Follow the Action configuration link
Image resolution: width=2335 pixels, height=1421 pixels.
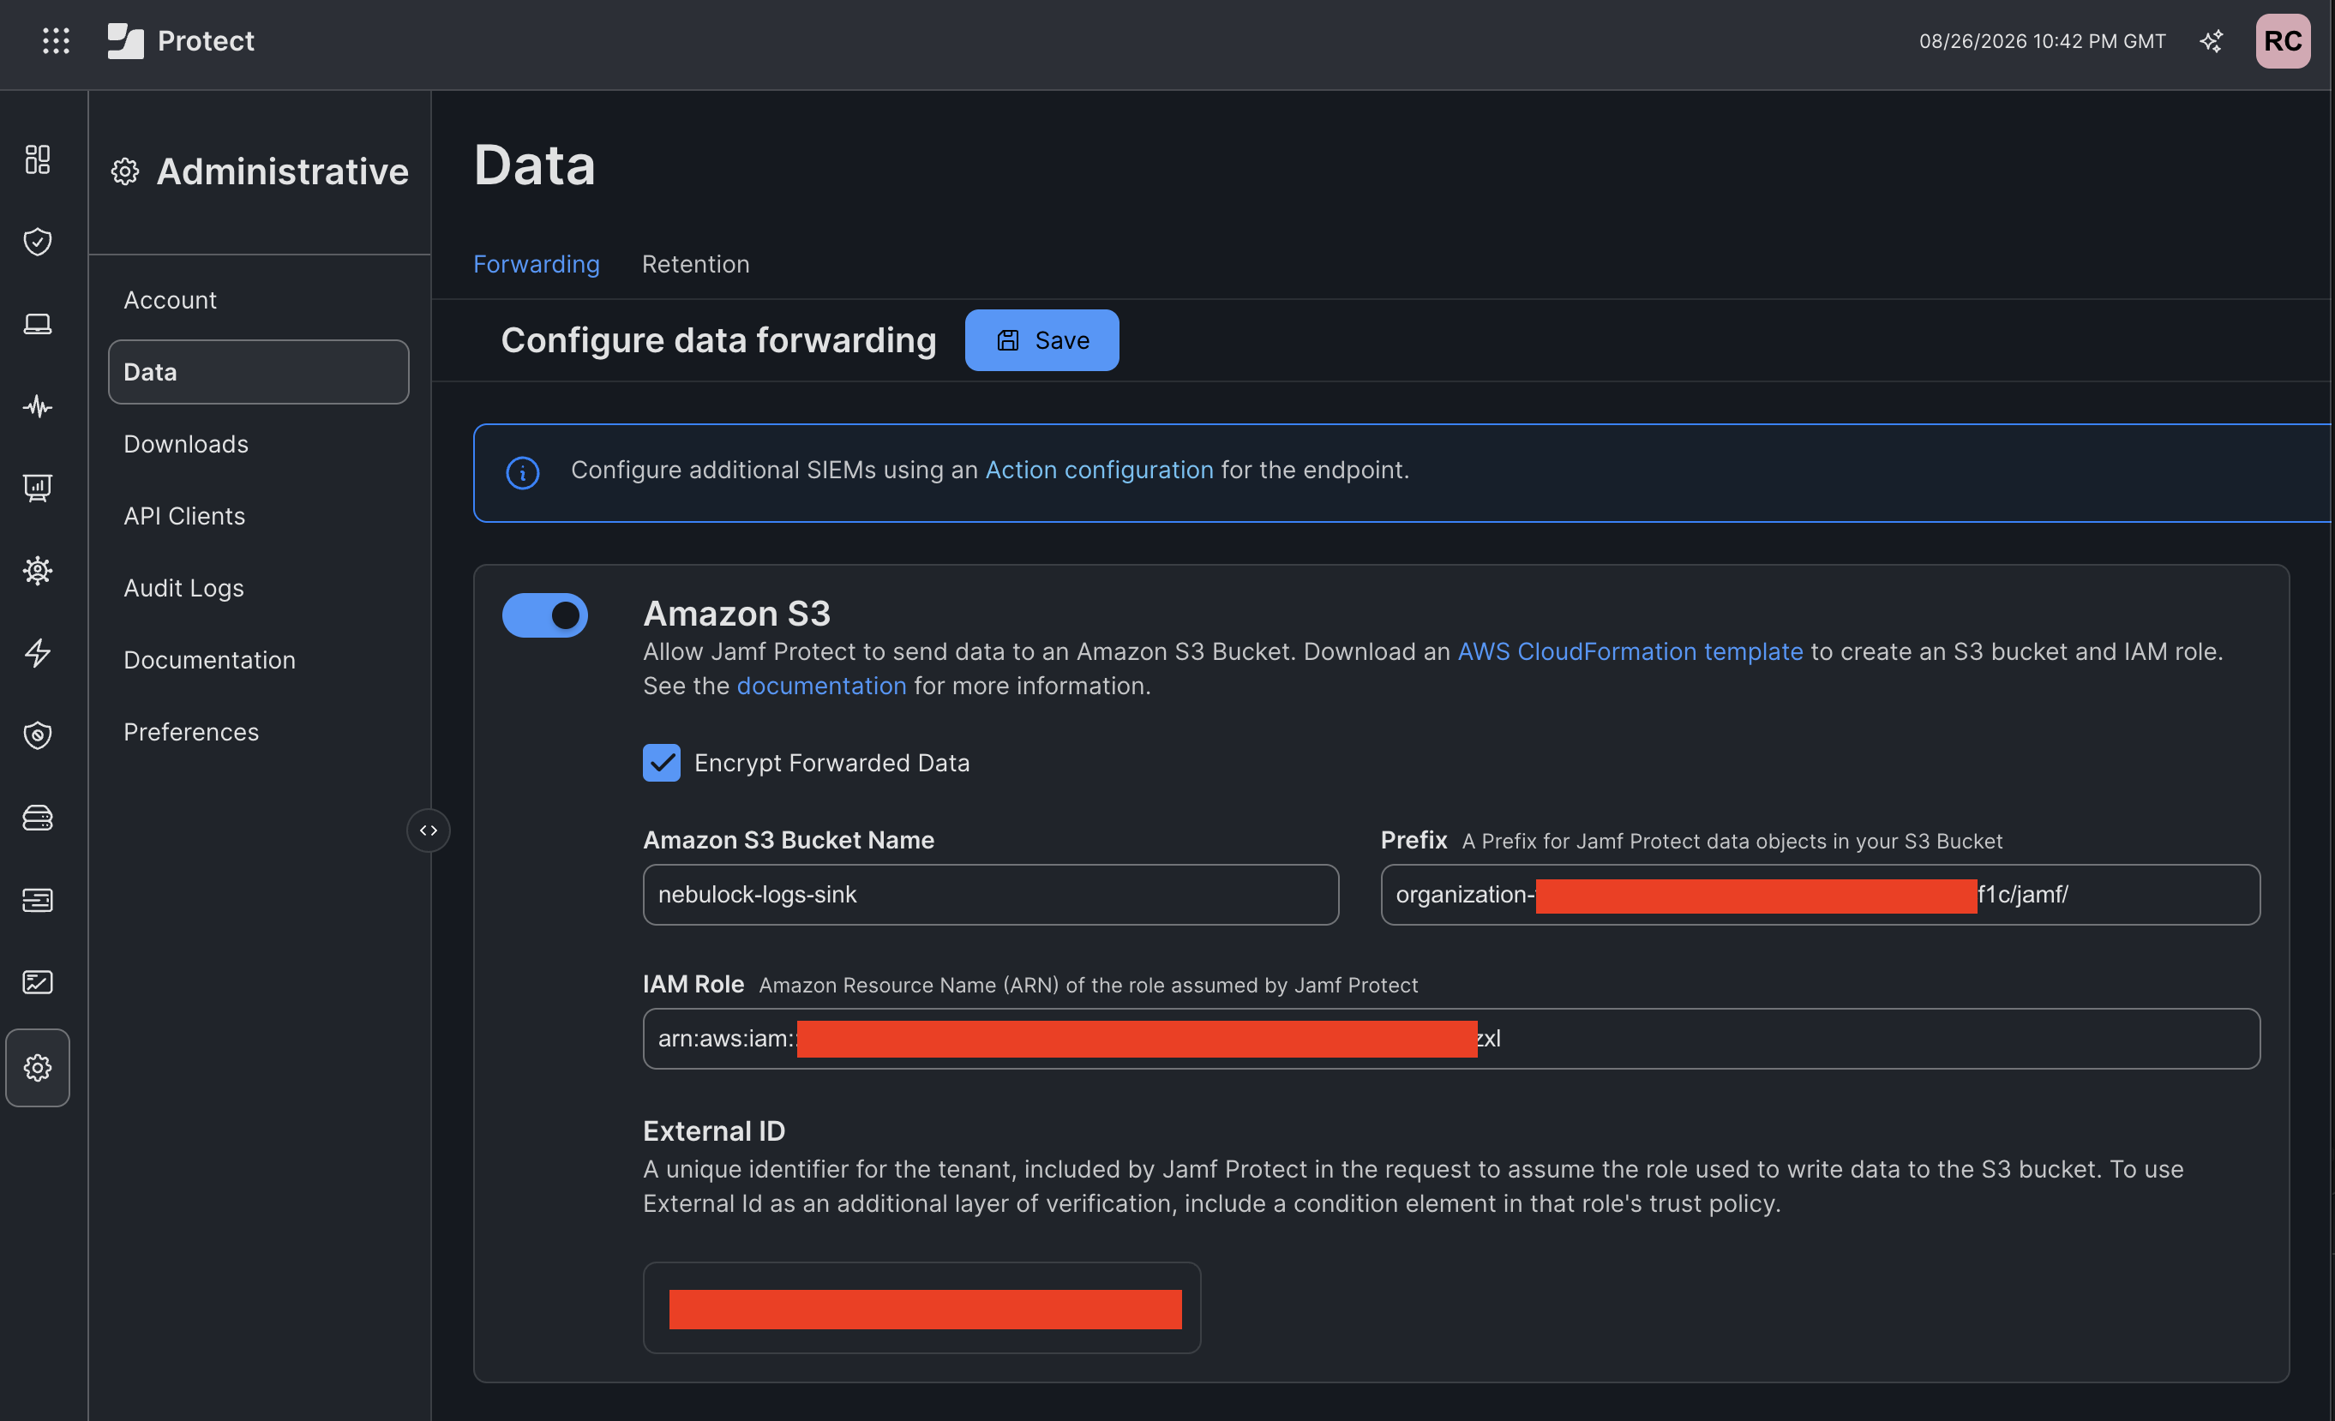click(1099, 470)
